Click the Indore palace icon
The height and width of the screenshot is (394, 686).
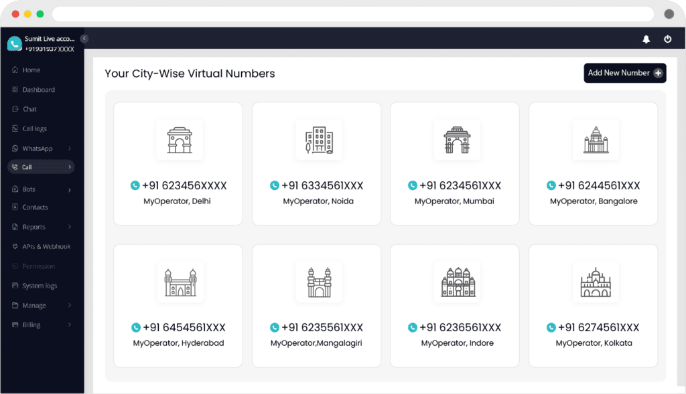(458, 282)
